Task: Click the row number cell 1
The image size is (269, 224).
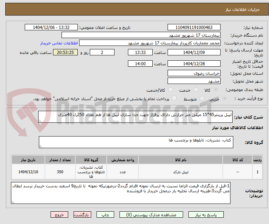Action: click(x=257, y=172)
